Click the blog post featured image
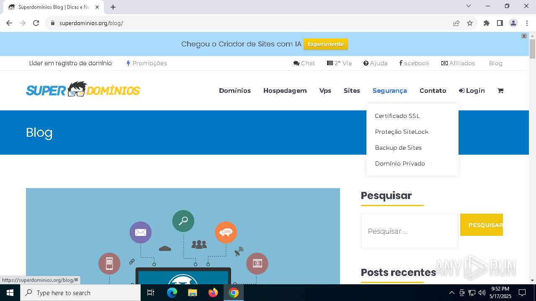The width and height of the screenshot is (536, 301). point(183,236)
